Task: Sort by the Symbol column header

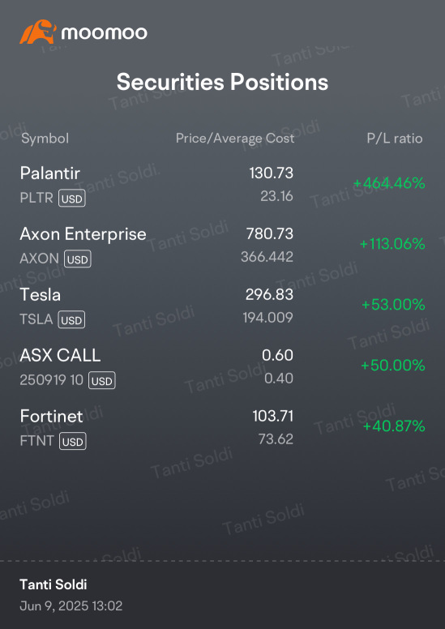Action: coord(45,139)
